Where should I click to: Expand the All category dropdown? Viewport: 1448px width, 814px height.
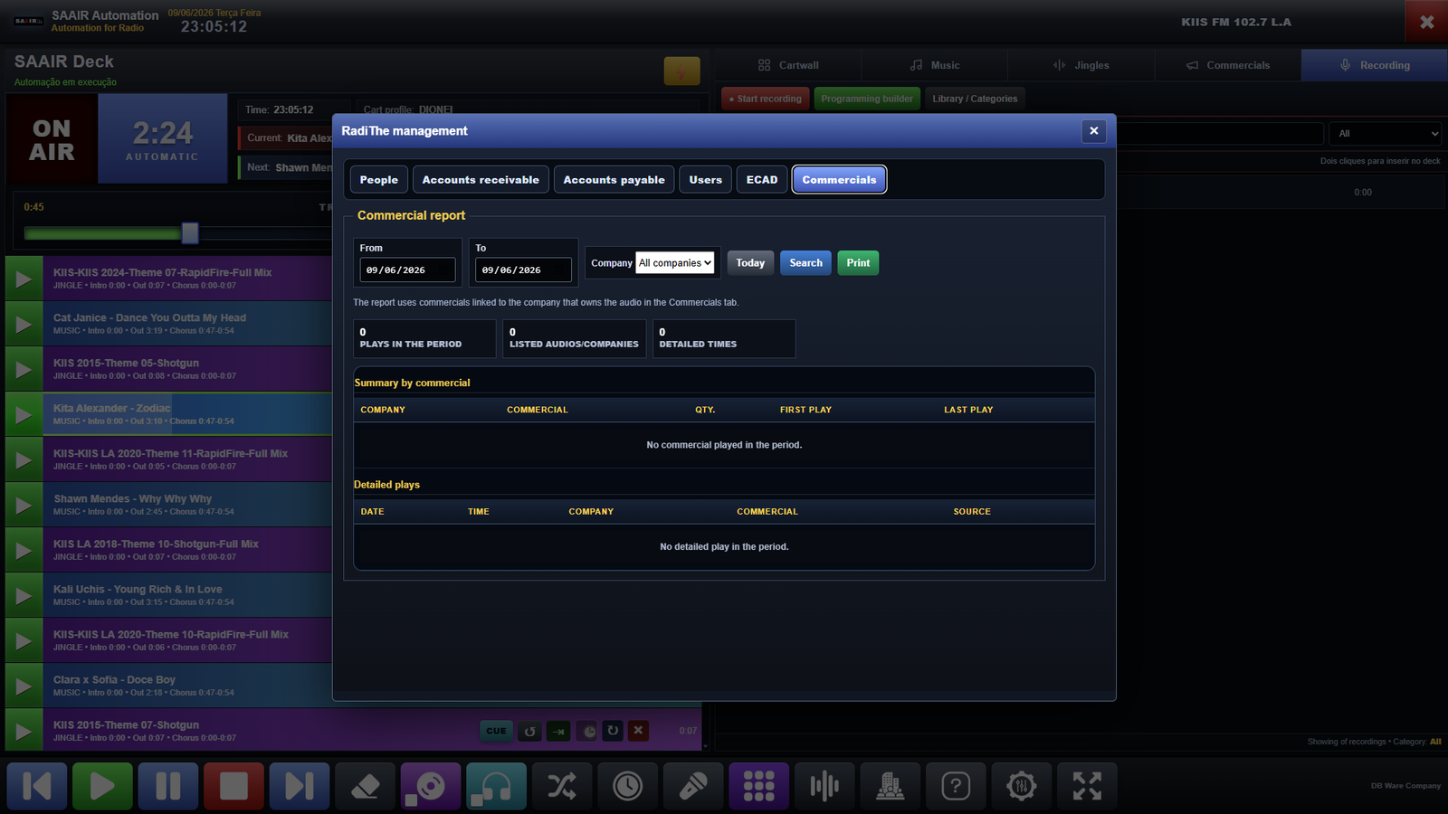point(1385,134)
